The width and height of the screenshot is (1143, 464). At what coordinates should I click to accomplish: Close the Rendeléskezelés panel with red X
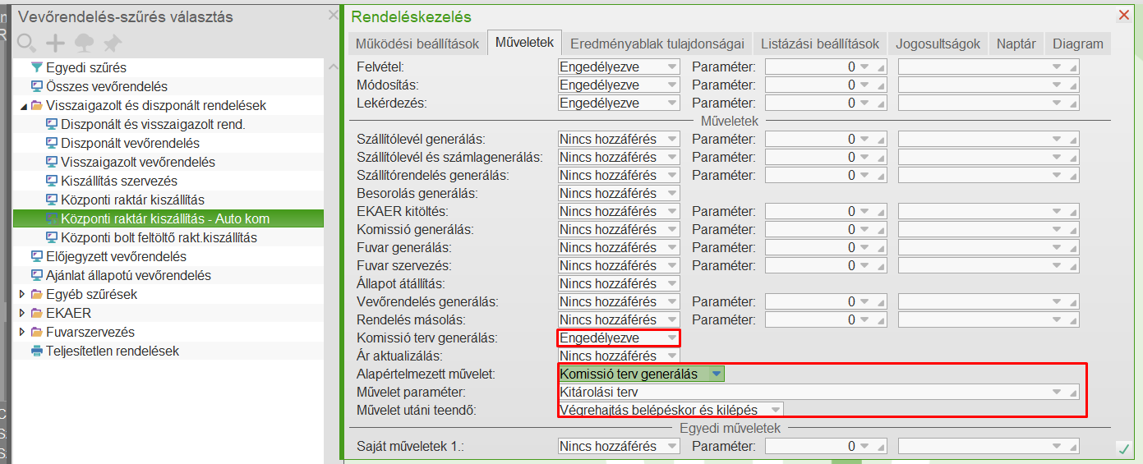1124,15
